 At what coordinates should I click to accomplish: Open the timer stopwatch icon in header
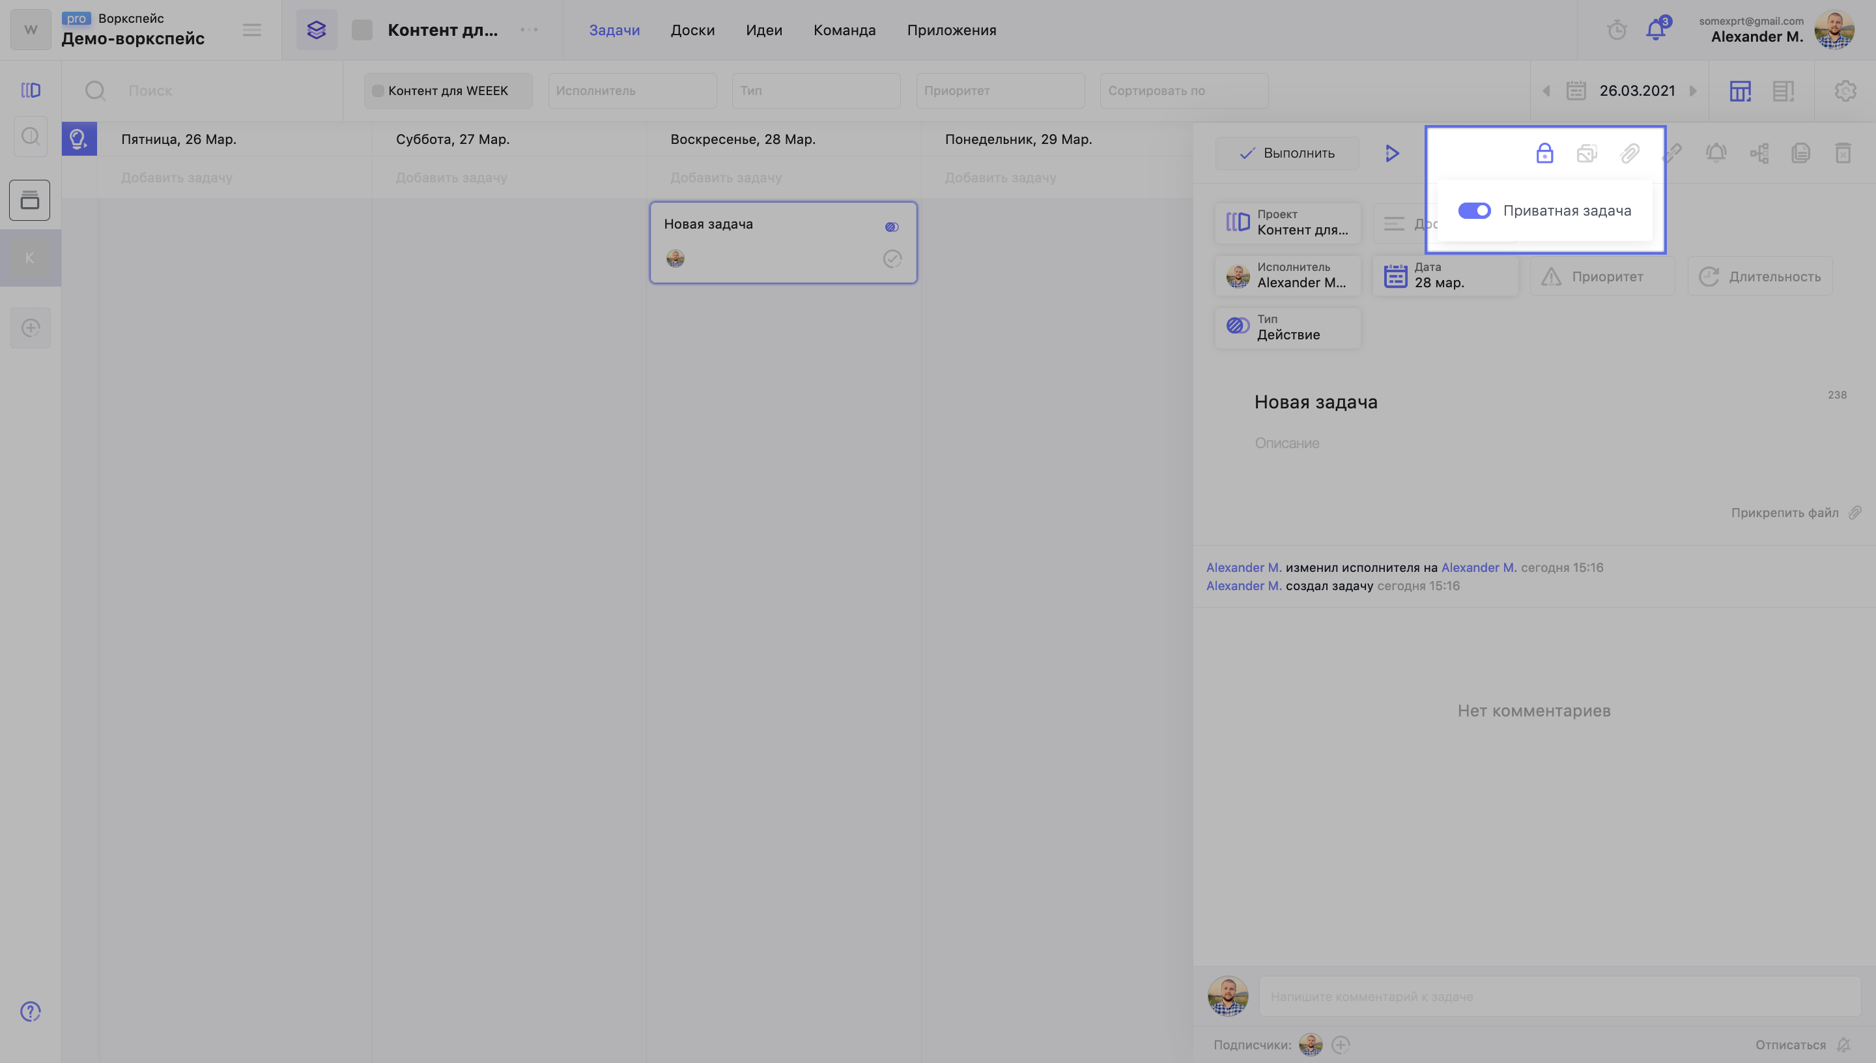tap(1617, 30)
